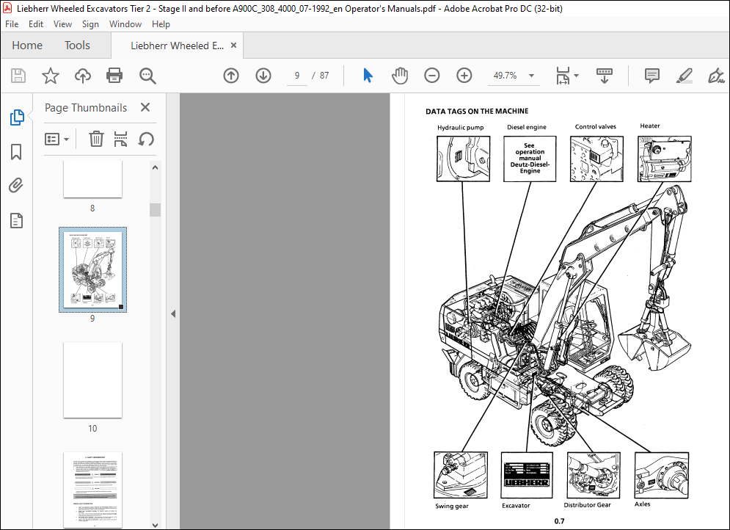The image size is (730, 530).
Task: Click the 'Distributor Gear' label
Action: (x=587, y=505)
